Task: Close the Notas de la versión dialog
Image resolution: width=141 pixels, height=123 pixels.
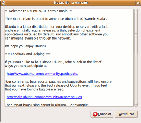Action: pyautogui.click(x=138, y=3)
